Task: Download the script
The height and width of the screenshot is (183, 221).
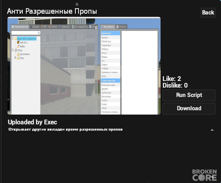Action: click(x=189, y=109)
